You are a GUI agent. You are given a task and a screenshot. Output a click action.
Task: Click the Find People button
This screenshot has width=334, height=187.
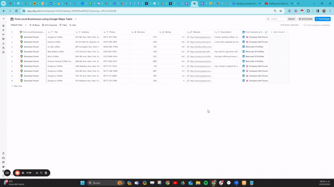pyautogui.click(x=322, y=19)
